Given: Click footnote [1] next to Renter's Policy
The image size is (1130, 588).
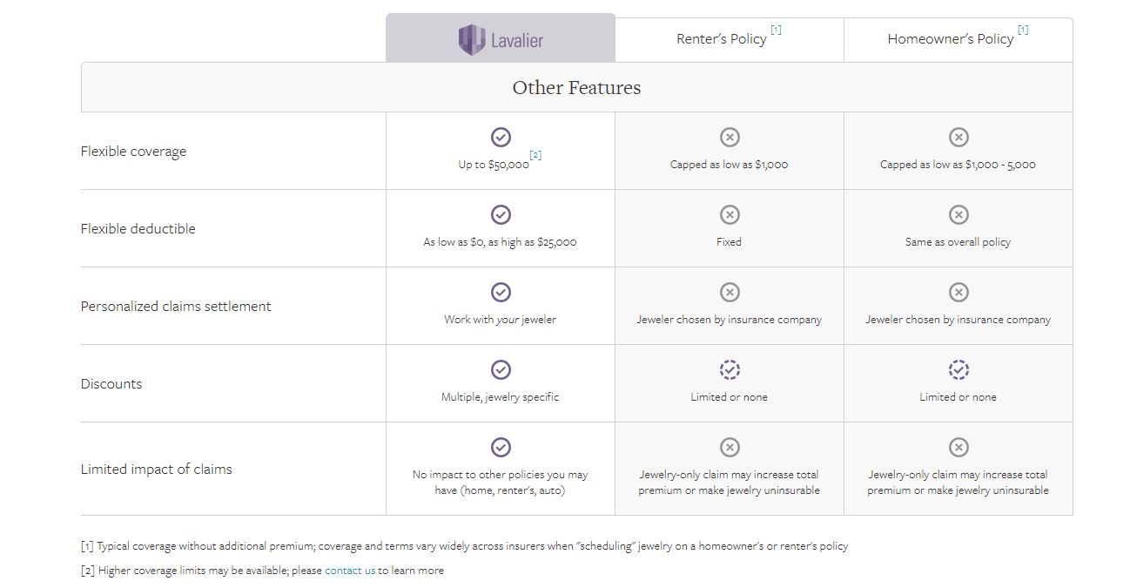Looking at the screenshot, I should tap(777, 30).
